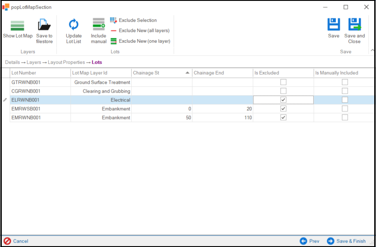Uncheck Is Excluded for ELRWNB001
376x247 pixels.
pos(284,100)
